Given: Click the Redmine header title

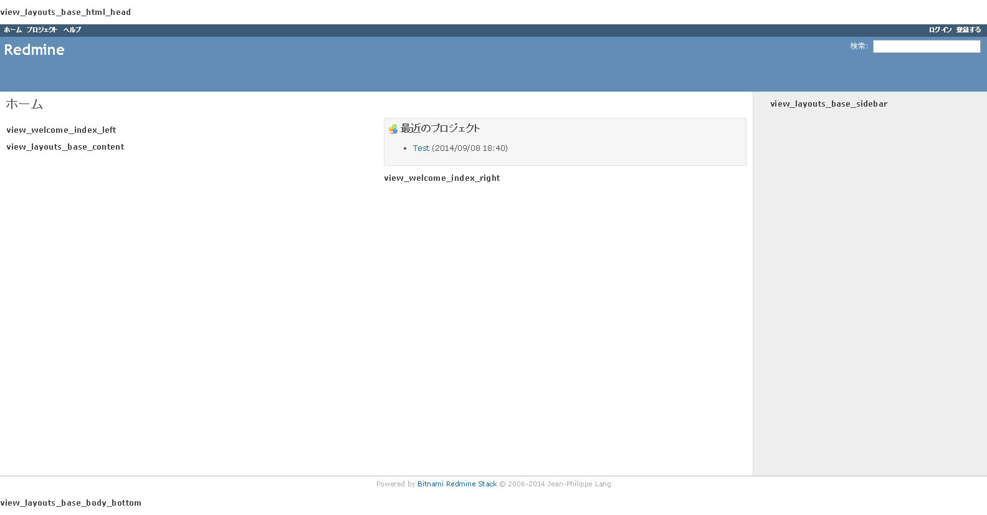Looking at the screenshot, I should point(34,50).
